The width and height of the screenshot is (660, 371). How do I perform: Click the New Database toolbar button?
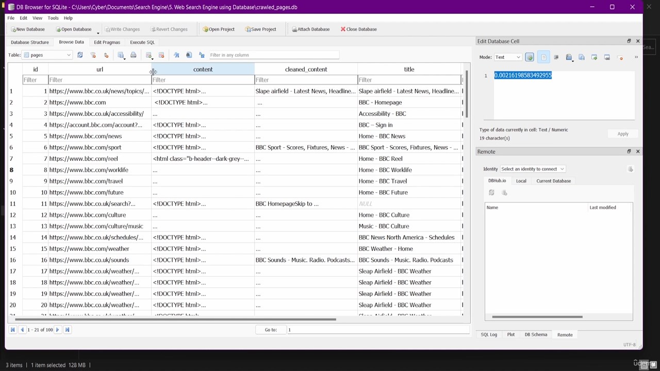28,29
